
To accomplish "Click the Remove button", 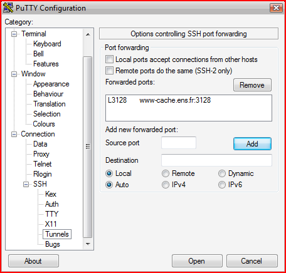I will (x=252, y=85).
